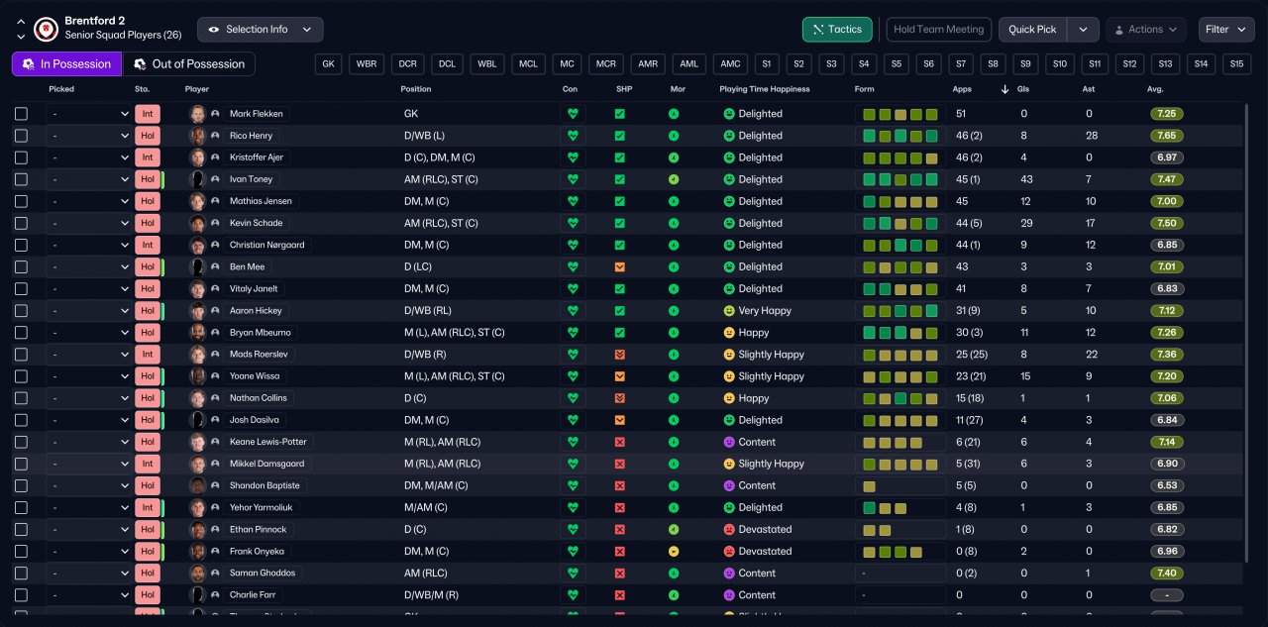Click Frank Onyeka's yellow morale icon
1268x627 pixels.
pos(674,551)
